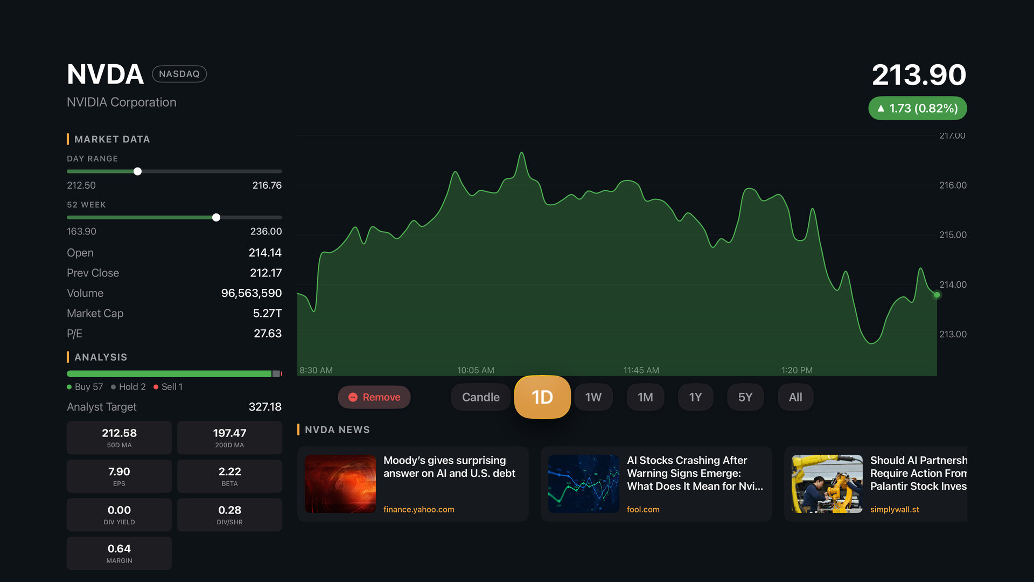Click the fool.com source label
This screenshot has height=582, width=1034.
tap(643, 509)
